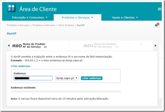Click the example text '194.65.1.2 = o-meu-endereço-ip.dynip.sapo.pt'
This screenshot has height=112, width=165.
coord(53,61)
